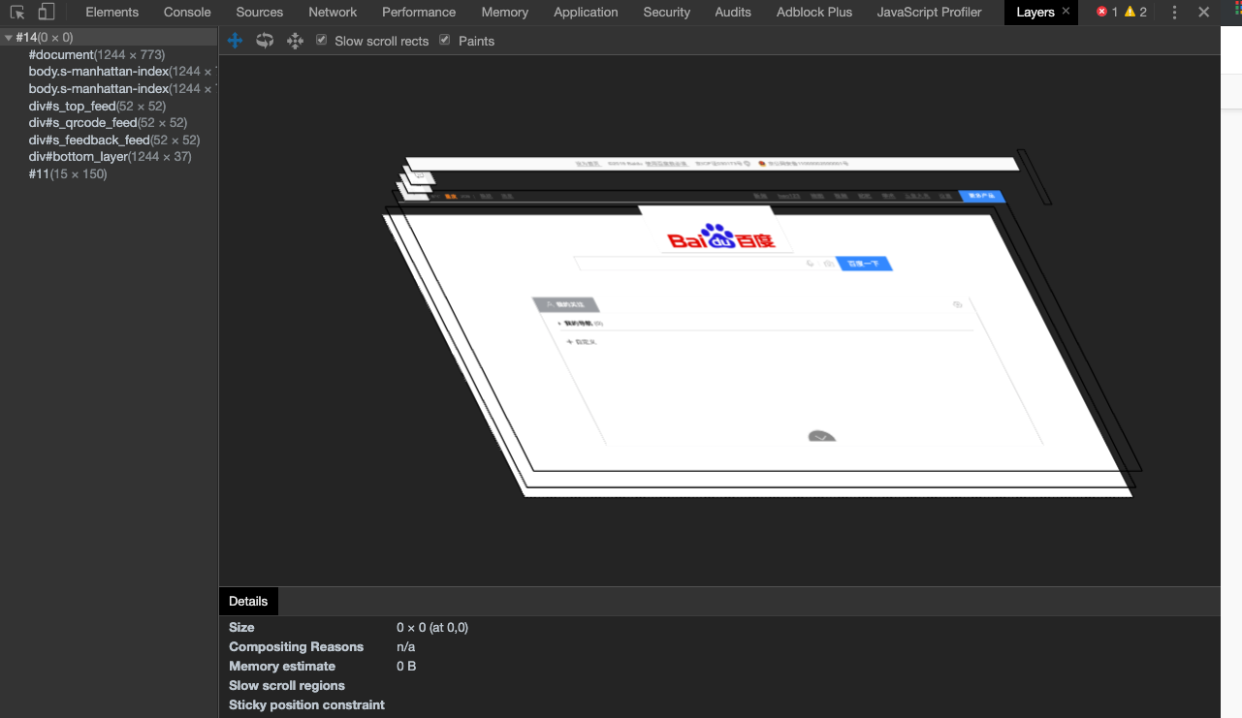Switch to the Memory panel
The width and height of the screenshot is (1242, 718).
click(504, 13)
